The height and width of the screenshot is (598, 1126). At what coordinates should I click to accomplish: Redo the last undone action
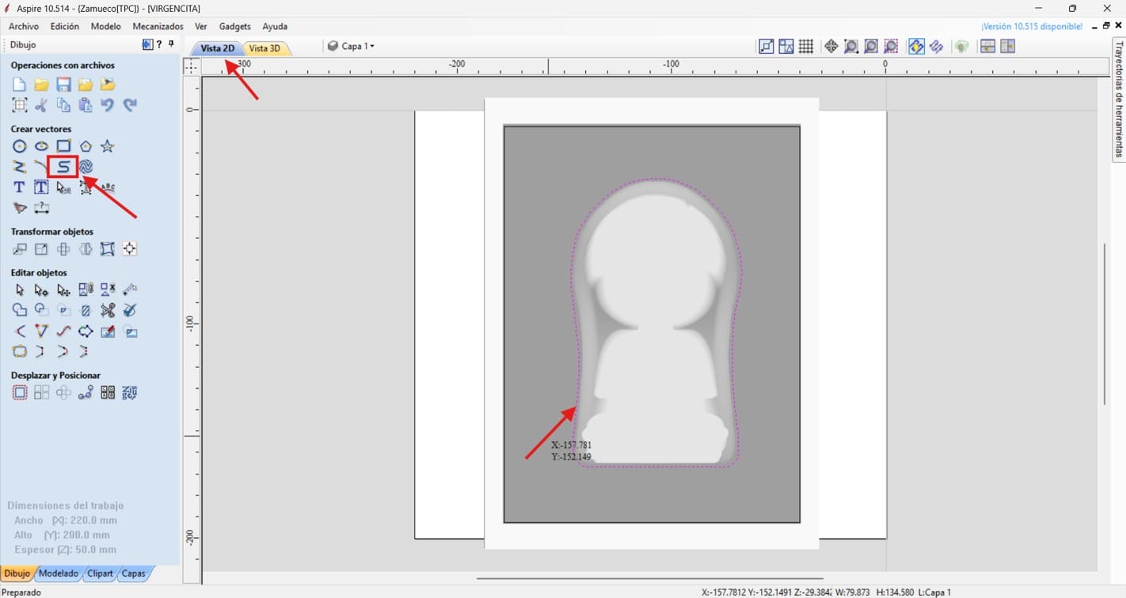pyautogui.click(x=130, y=104)
